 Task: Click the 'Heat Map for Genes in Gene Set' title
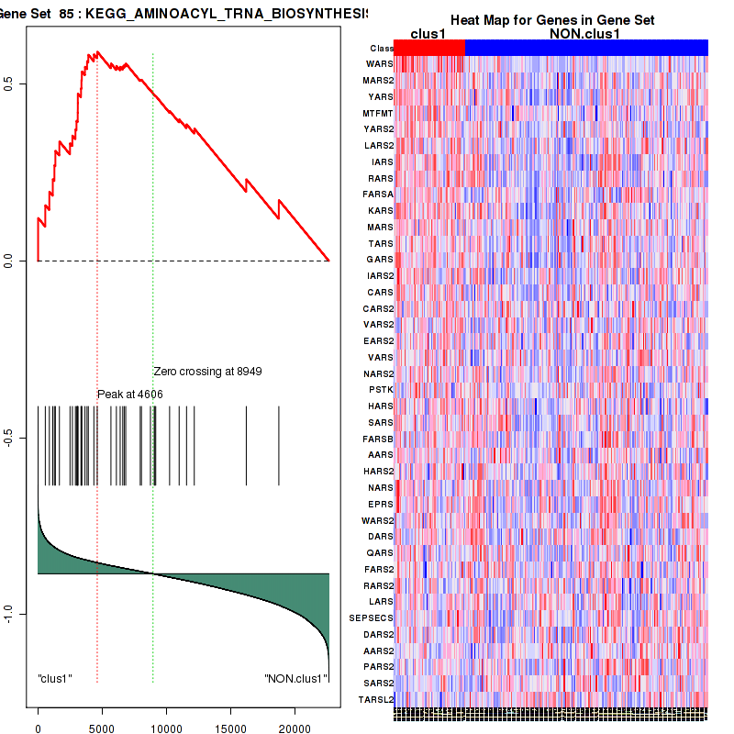coord(551,20)
